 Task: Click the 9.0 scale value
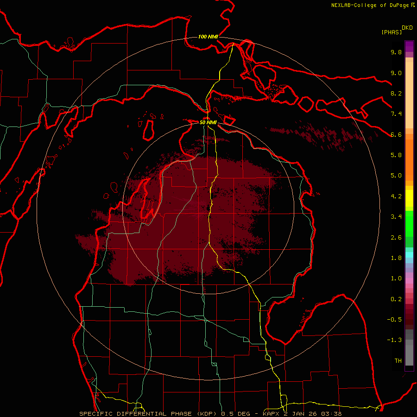point(396,73)
